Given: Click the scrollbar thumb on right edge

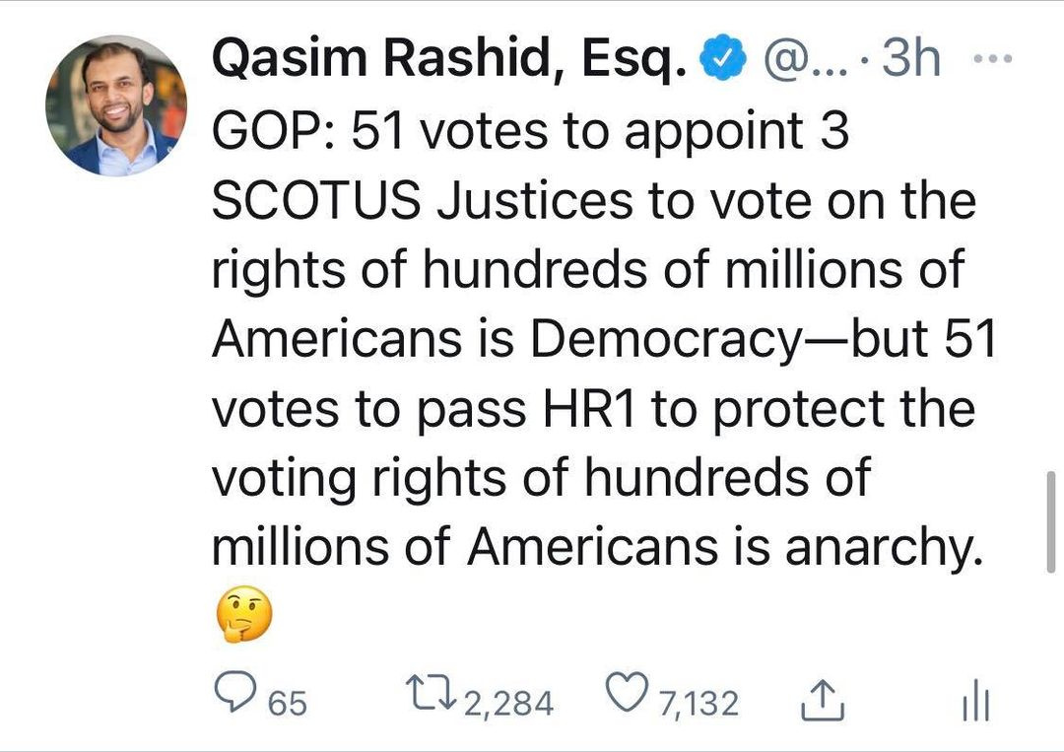Looking at the screenshot, I should coord(1050,521).
